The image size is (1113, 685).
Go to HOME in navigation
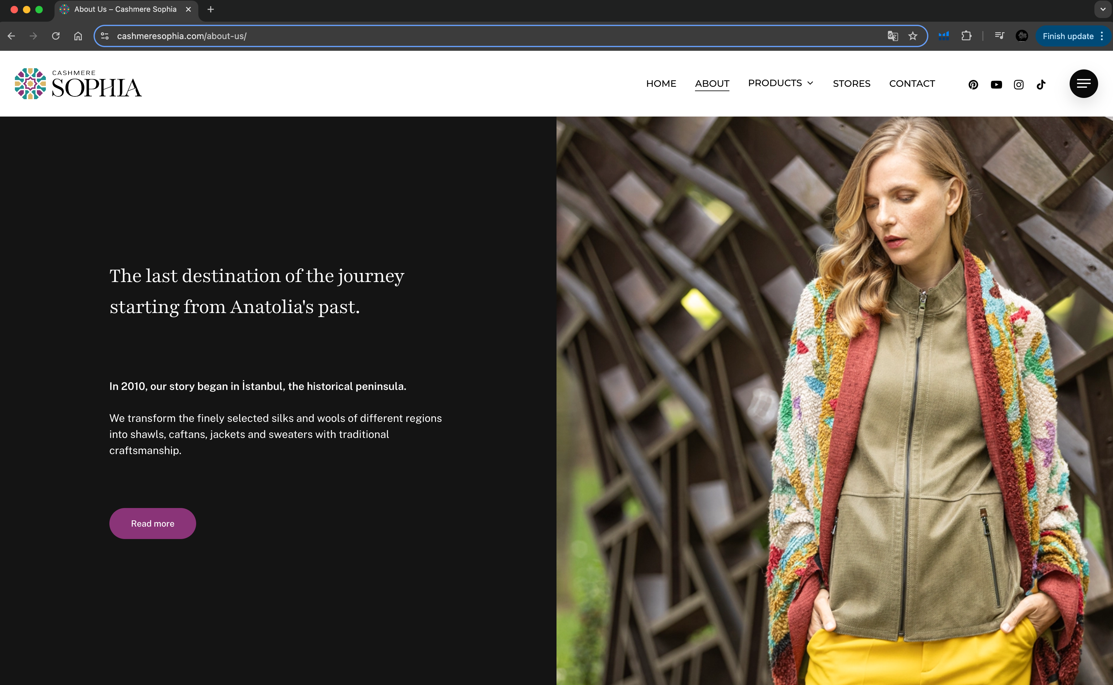point(661,83)
